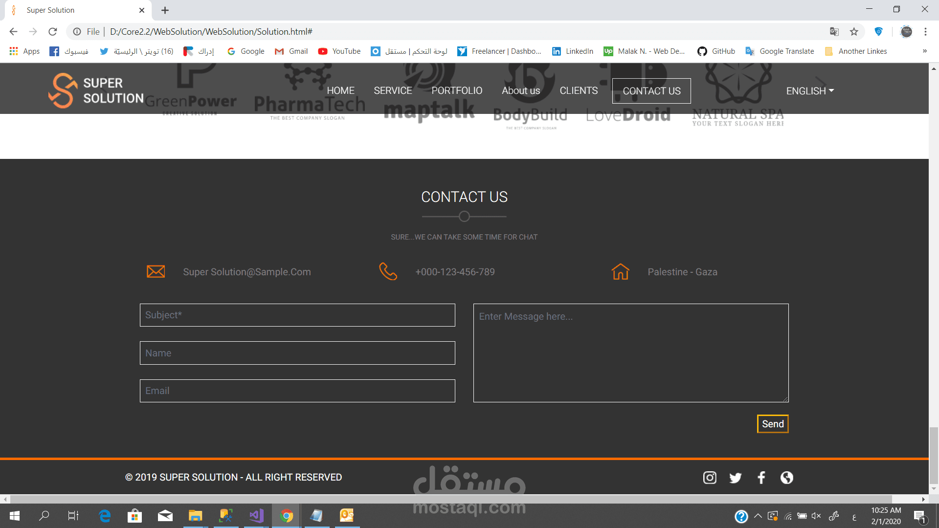This screenshot has width=939, height=528.
Task: Open the Instagram footer icon
Action: tap(710, 478)
